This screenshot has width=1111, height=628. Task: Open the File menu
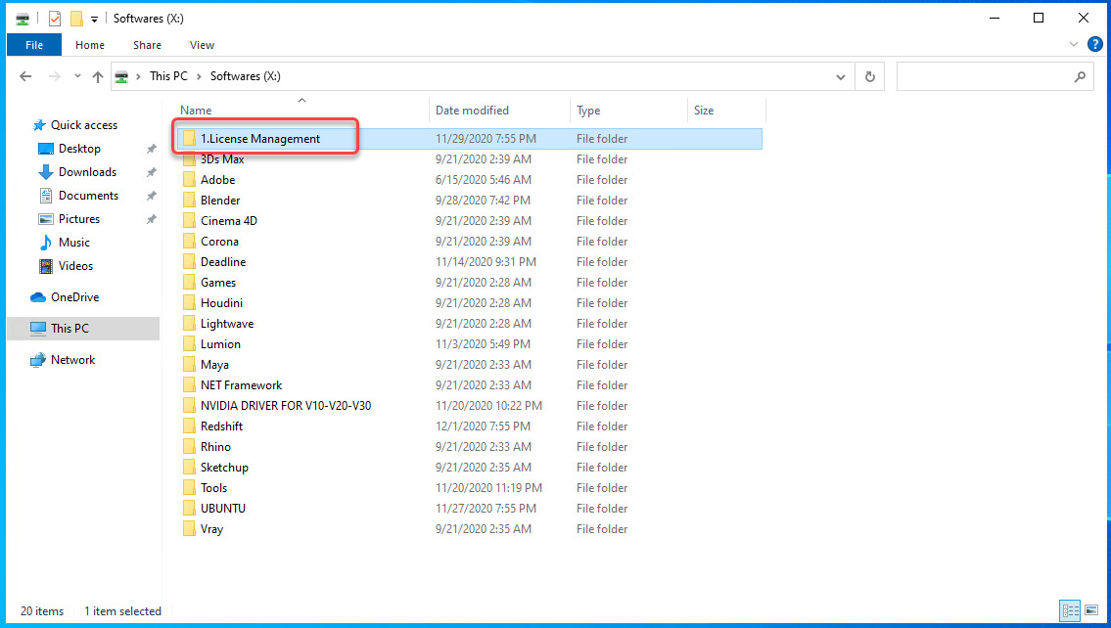[34, 45]
